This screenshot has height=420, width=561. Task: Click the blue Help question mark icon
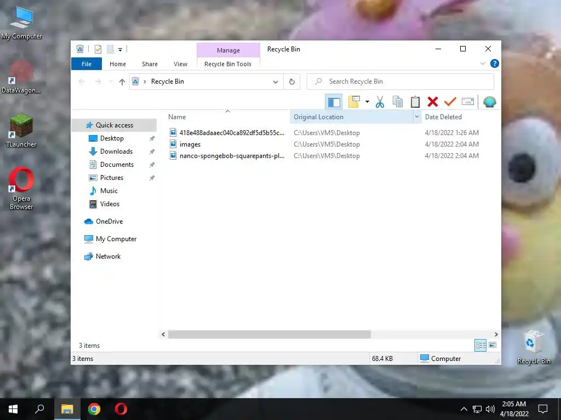[495, 63]
